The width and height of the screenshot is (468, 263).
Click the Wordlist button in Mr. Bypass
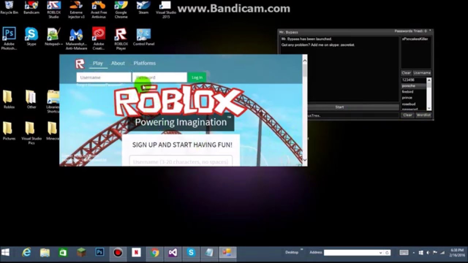coord(423,115)
